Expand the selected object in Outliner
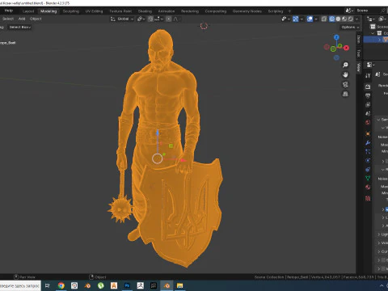The image size is (388, 291). pyautogui.click(x=380, y=40)
